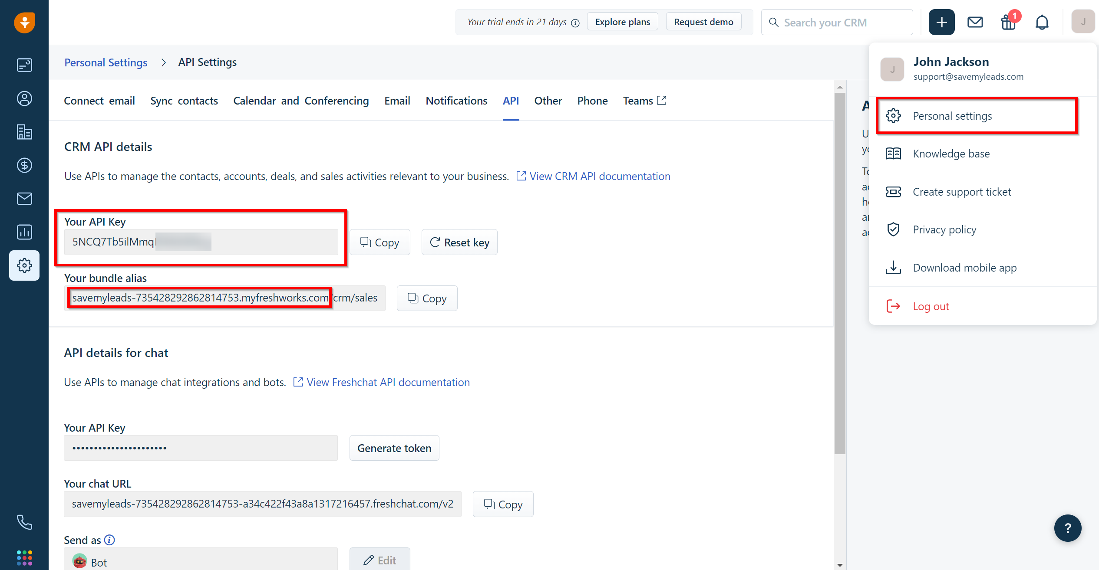Click the CRM API key field
Screen dimensions: 1099x570
click(201, 242)
